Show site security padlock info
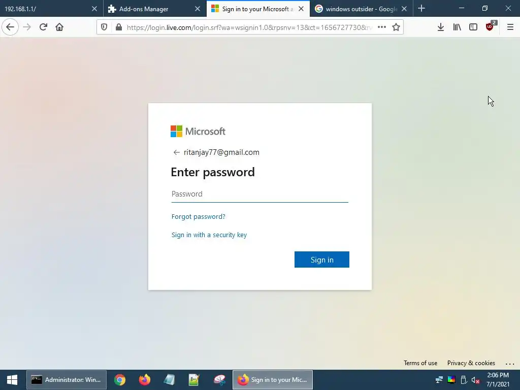This screenshot has width=520, height=390. point(118,27)
